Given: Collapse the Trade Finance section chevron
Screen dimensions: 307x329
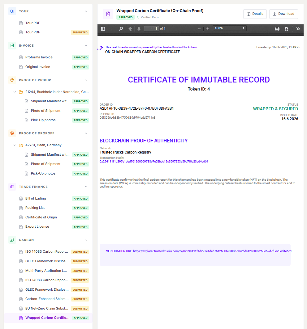Looking at the screenshot, I should point(86,187).
